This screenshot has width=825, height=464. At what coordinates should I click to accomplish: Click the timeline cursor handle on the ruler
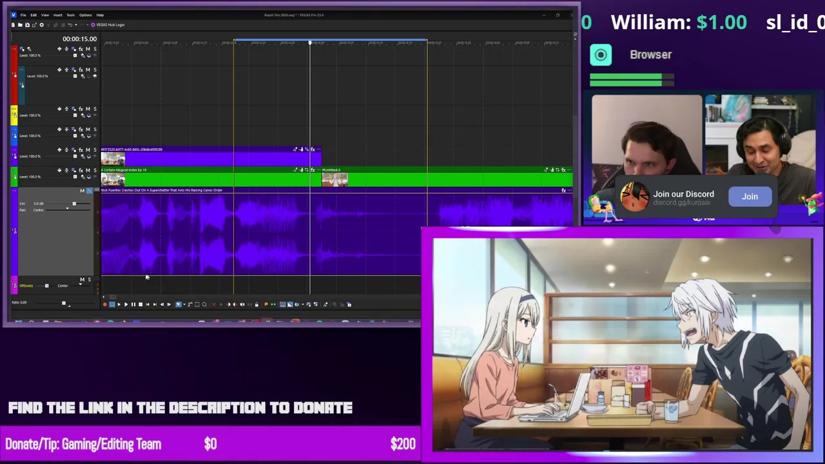310,43
